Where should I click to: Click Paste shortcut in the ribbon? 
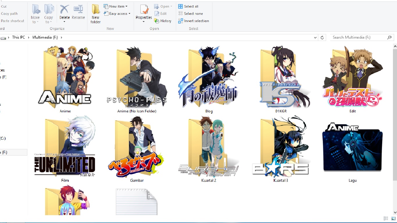pyautogui.click(x=12, y=21)
